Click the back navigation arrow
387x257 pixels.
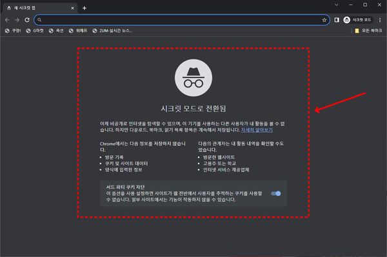[7, 20]
